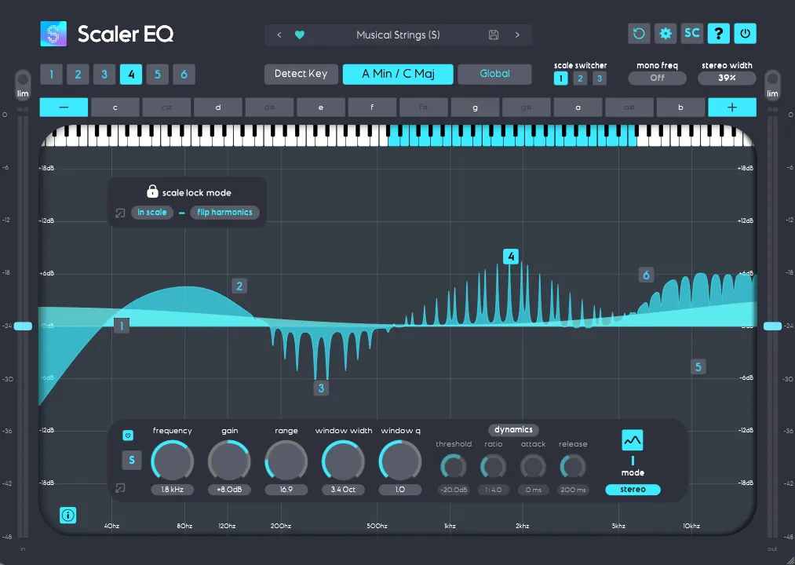Click the mono freq Off field
795x565 pixels.
point(657,78)
